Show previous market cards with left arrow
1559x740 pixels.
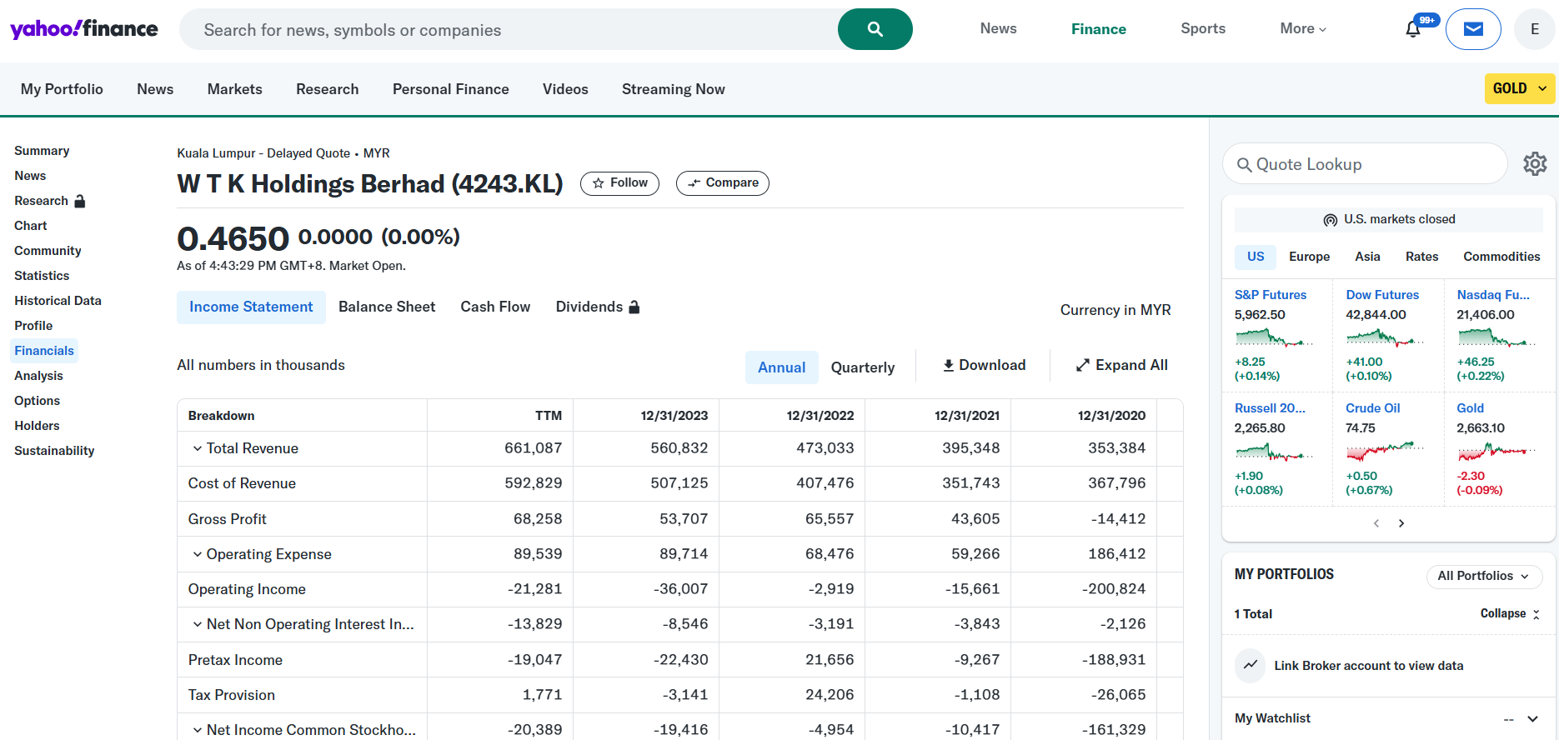tap(1376, 523)
